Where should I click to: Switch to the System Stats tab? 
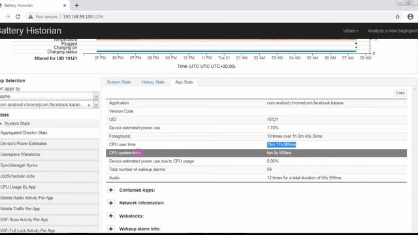pyautogui.click(x=119, y=82)
